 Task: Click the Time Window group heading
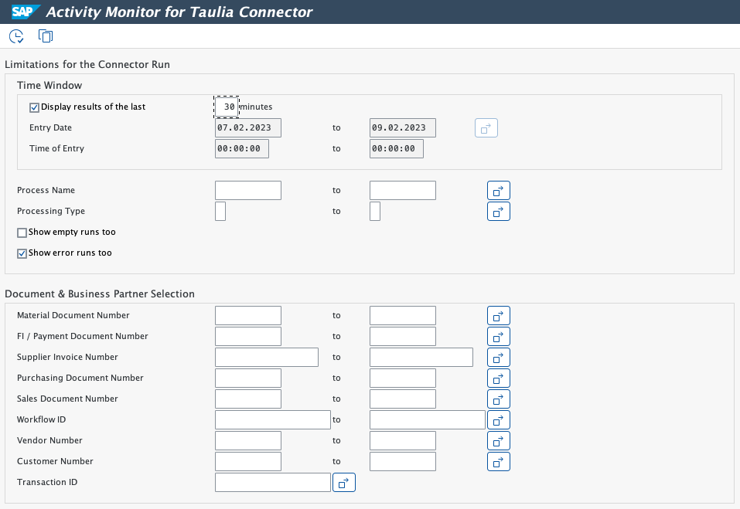tap(49, 85)
